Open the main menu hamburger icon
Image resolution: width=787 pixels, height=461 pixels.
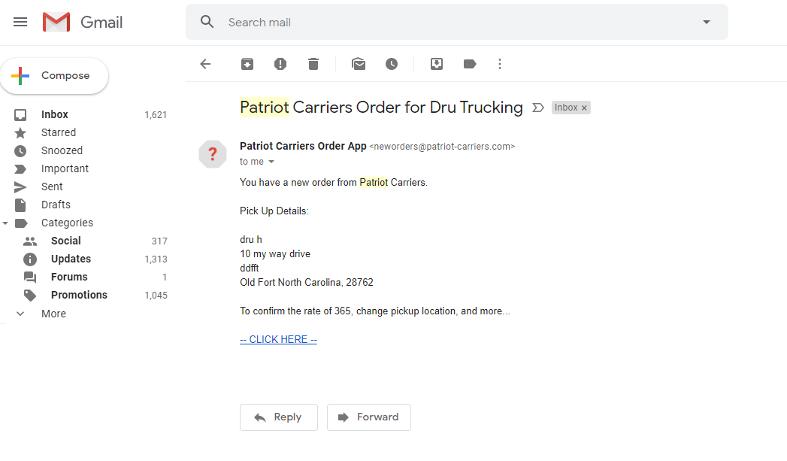point(20,22)
